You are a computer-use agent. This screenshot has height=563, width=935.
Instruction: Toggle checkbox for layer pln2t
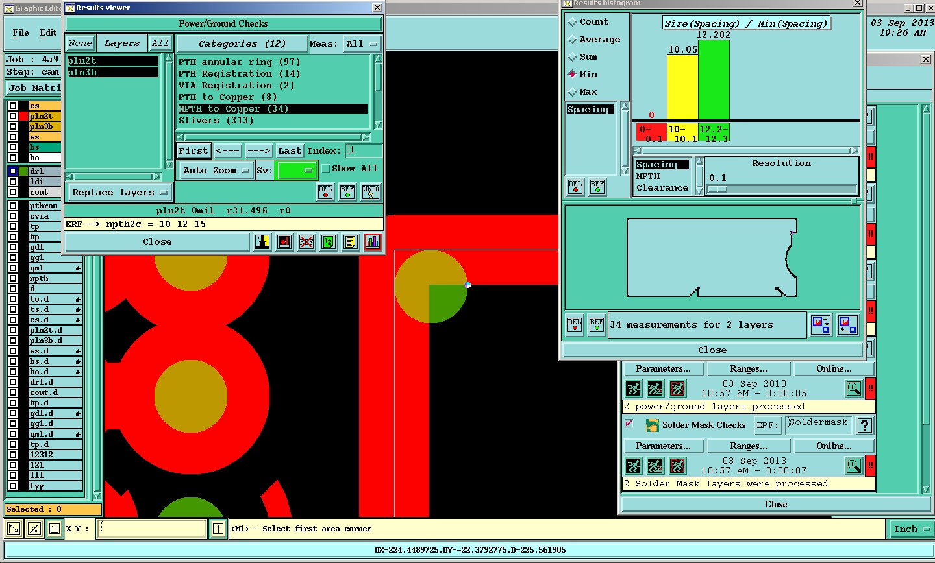13,116
